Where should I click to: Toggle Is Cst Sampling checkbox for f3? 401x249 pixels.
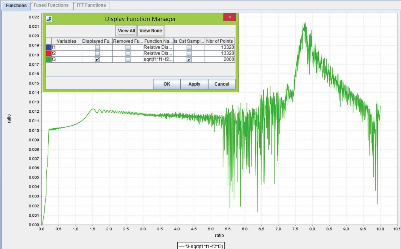click(x=189, y=59)
